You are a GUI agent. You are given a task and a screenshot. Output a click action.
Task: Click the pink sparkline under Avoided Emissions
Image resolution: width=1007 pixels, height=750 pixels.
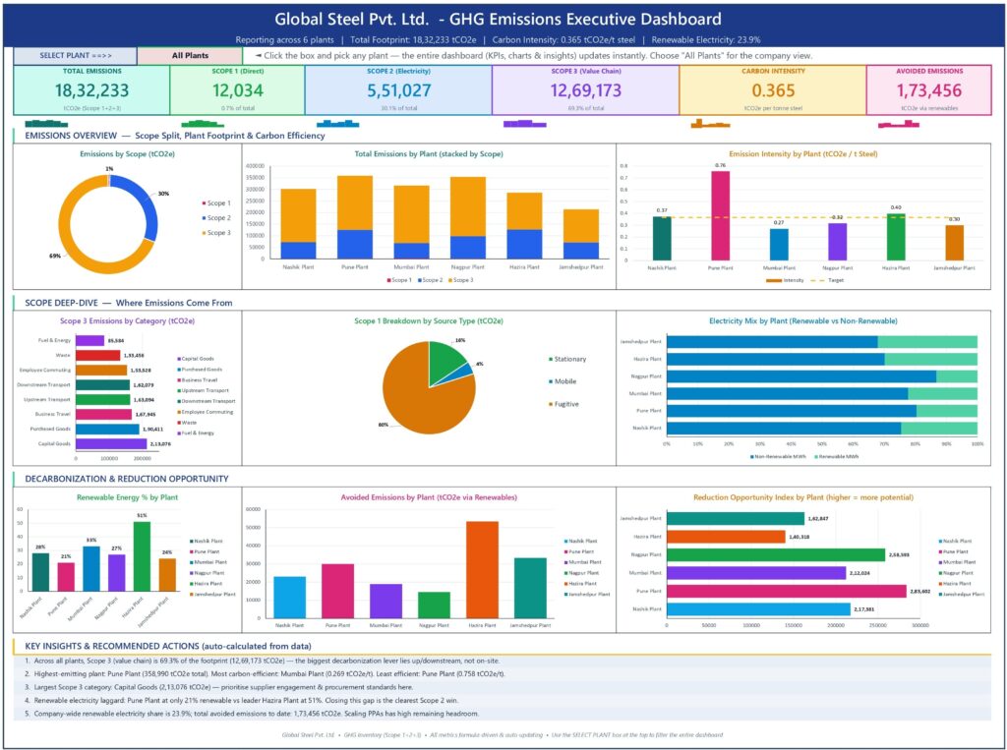coord(899,123)
